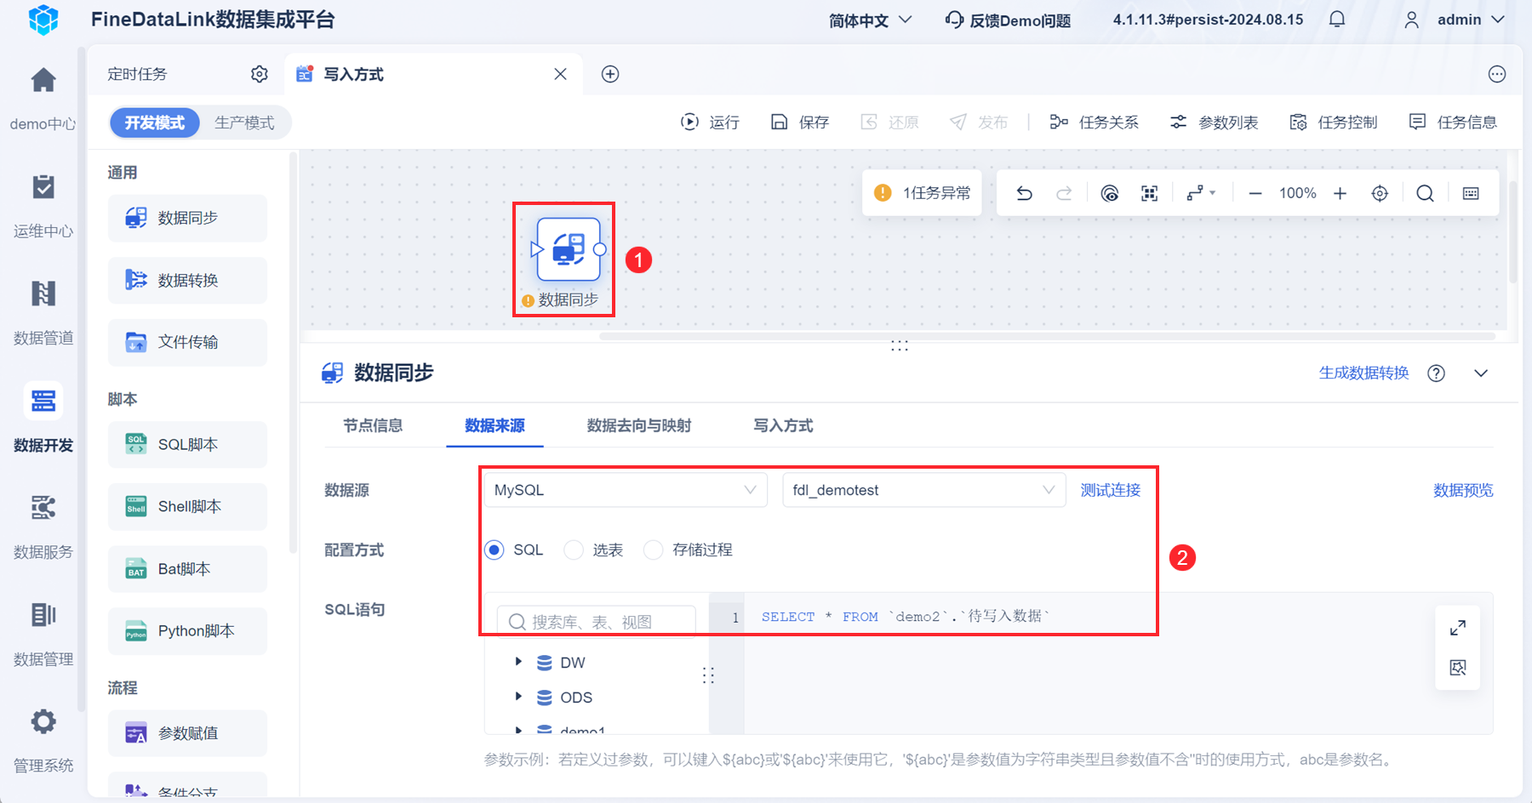Open the connection line style dropdown
Screen dimensions: 1532x803
click(1201, 194)
